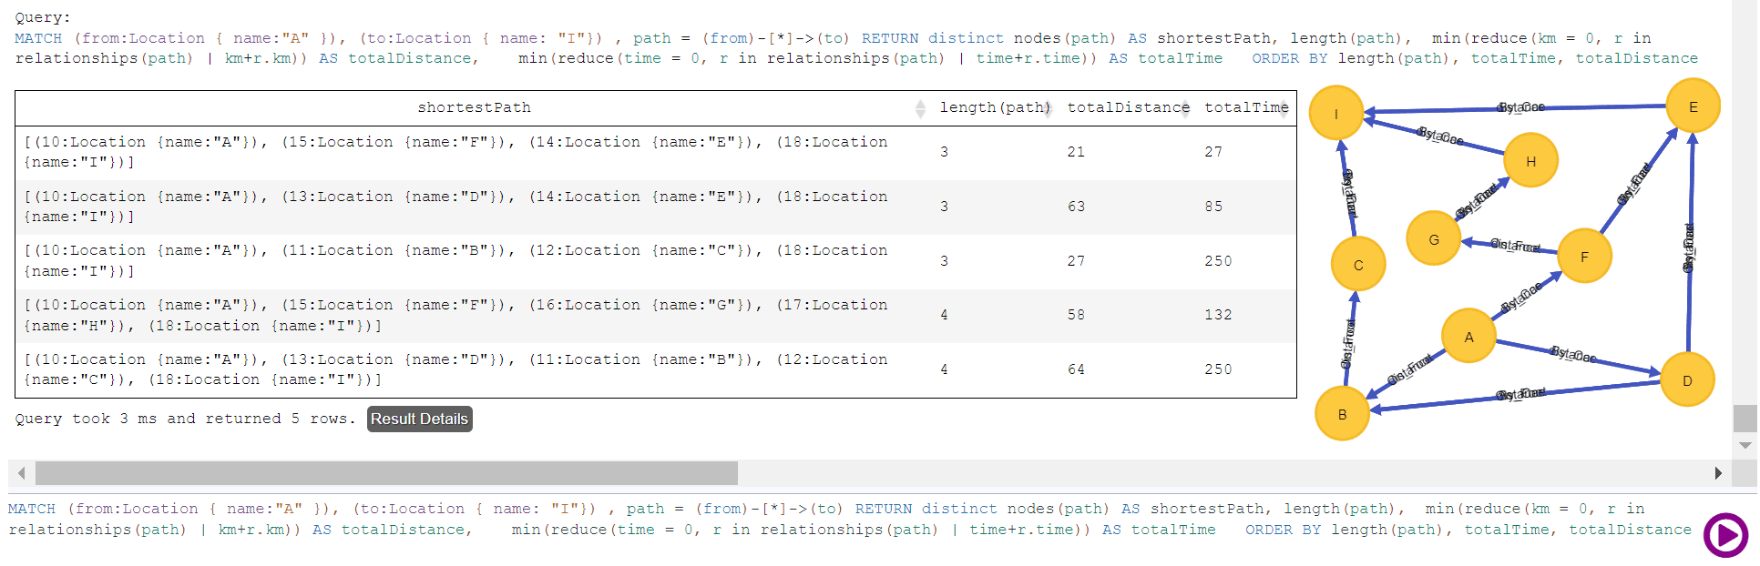Click graph node H
The width and height of the screenshot is (1760, 566).
(1530, 161)
